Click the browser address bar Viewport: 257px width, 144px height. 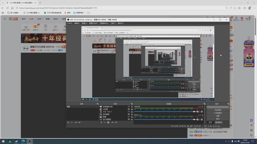[x=120, y=8]
